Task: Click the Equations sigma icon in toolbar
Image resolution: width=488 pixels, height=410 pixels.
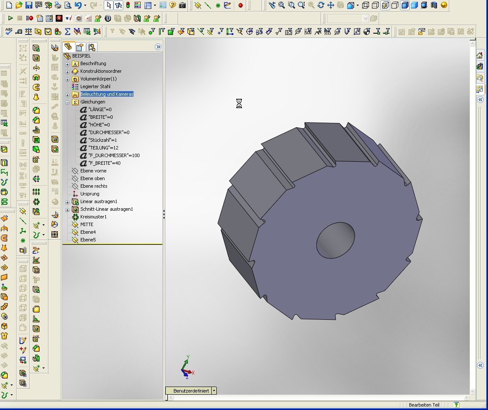Action: [67, 32]
